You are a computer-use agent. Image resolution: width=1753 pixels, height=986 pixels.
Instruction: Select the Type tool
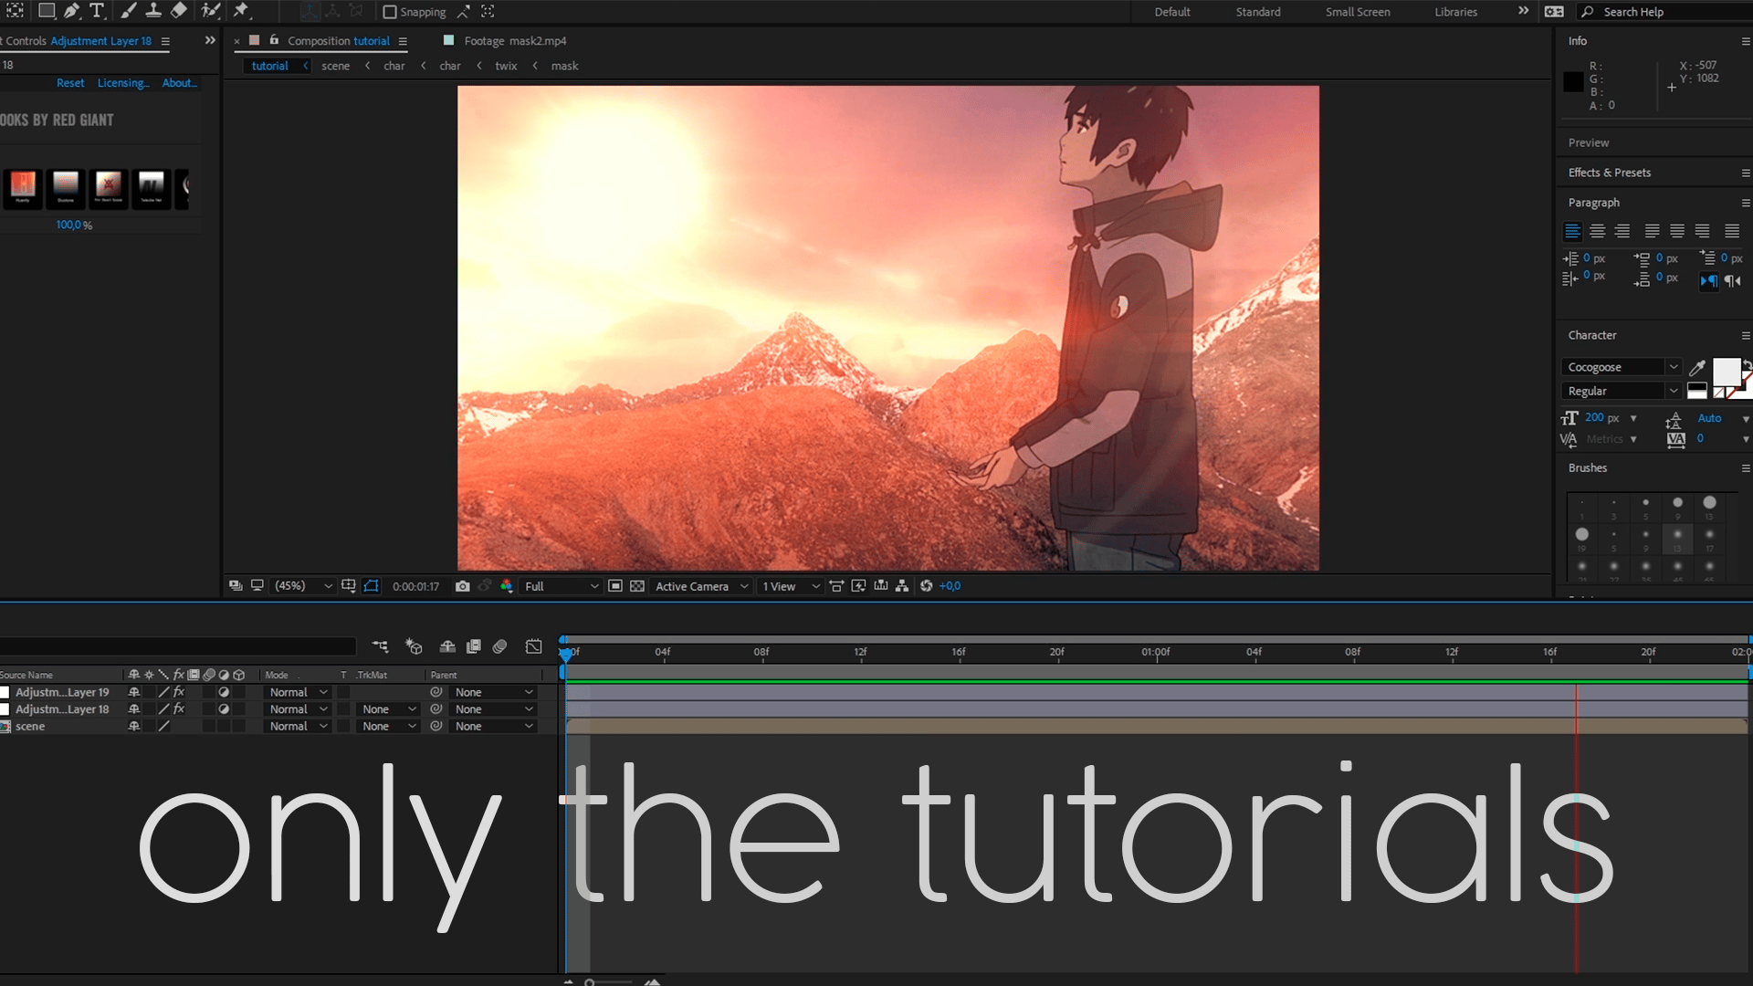coord(96,11)
